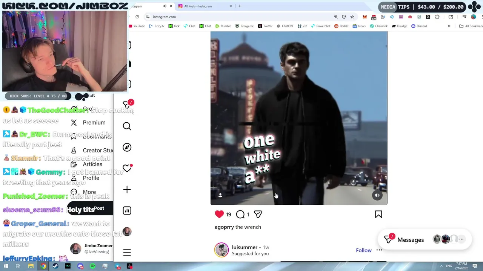
Task: Open File Explorer from taskbar
Action: [31, 266]
